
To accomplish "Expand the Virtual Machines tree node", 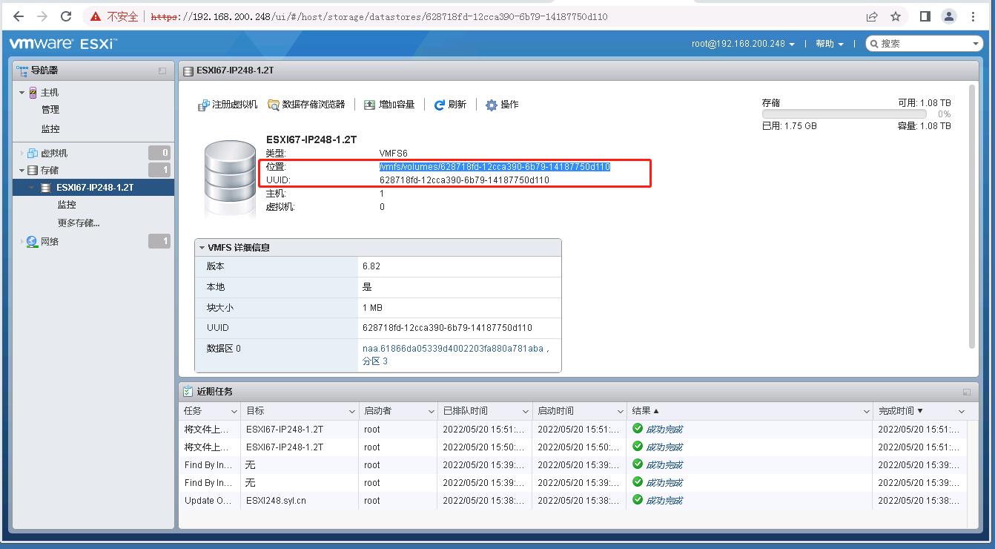I will [22, 153].
